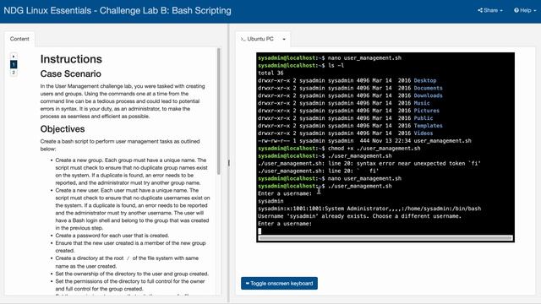Click the terminal icon on Ubuntu PC tab

(x=243, y=39)
